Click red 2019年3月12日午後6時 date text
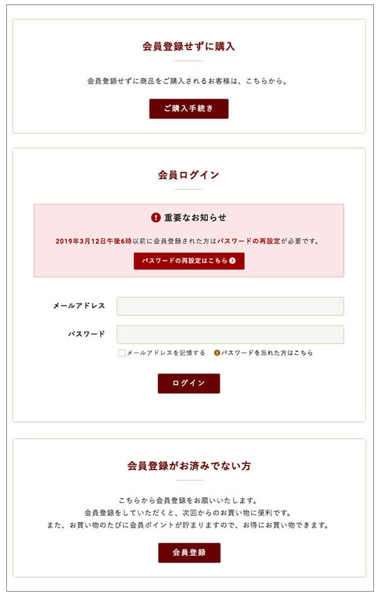379x610 pixels. (x=93, y=241)
